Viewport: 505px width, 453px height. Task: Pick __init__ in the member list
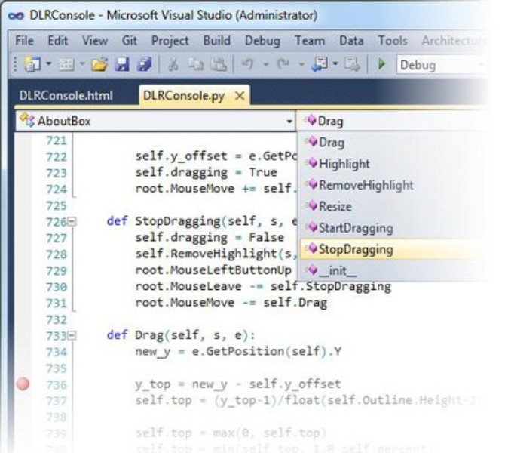coord(394,270)
